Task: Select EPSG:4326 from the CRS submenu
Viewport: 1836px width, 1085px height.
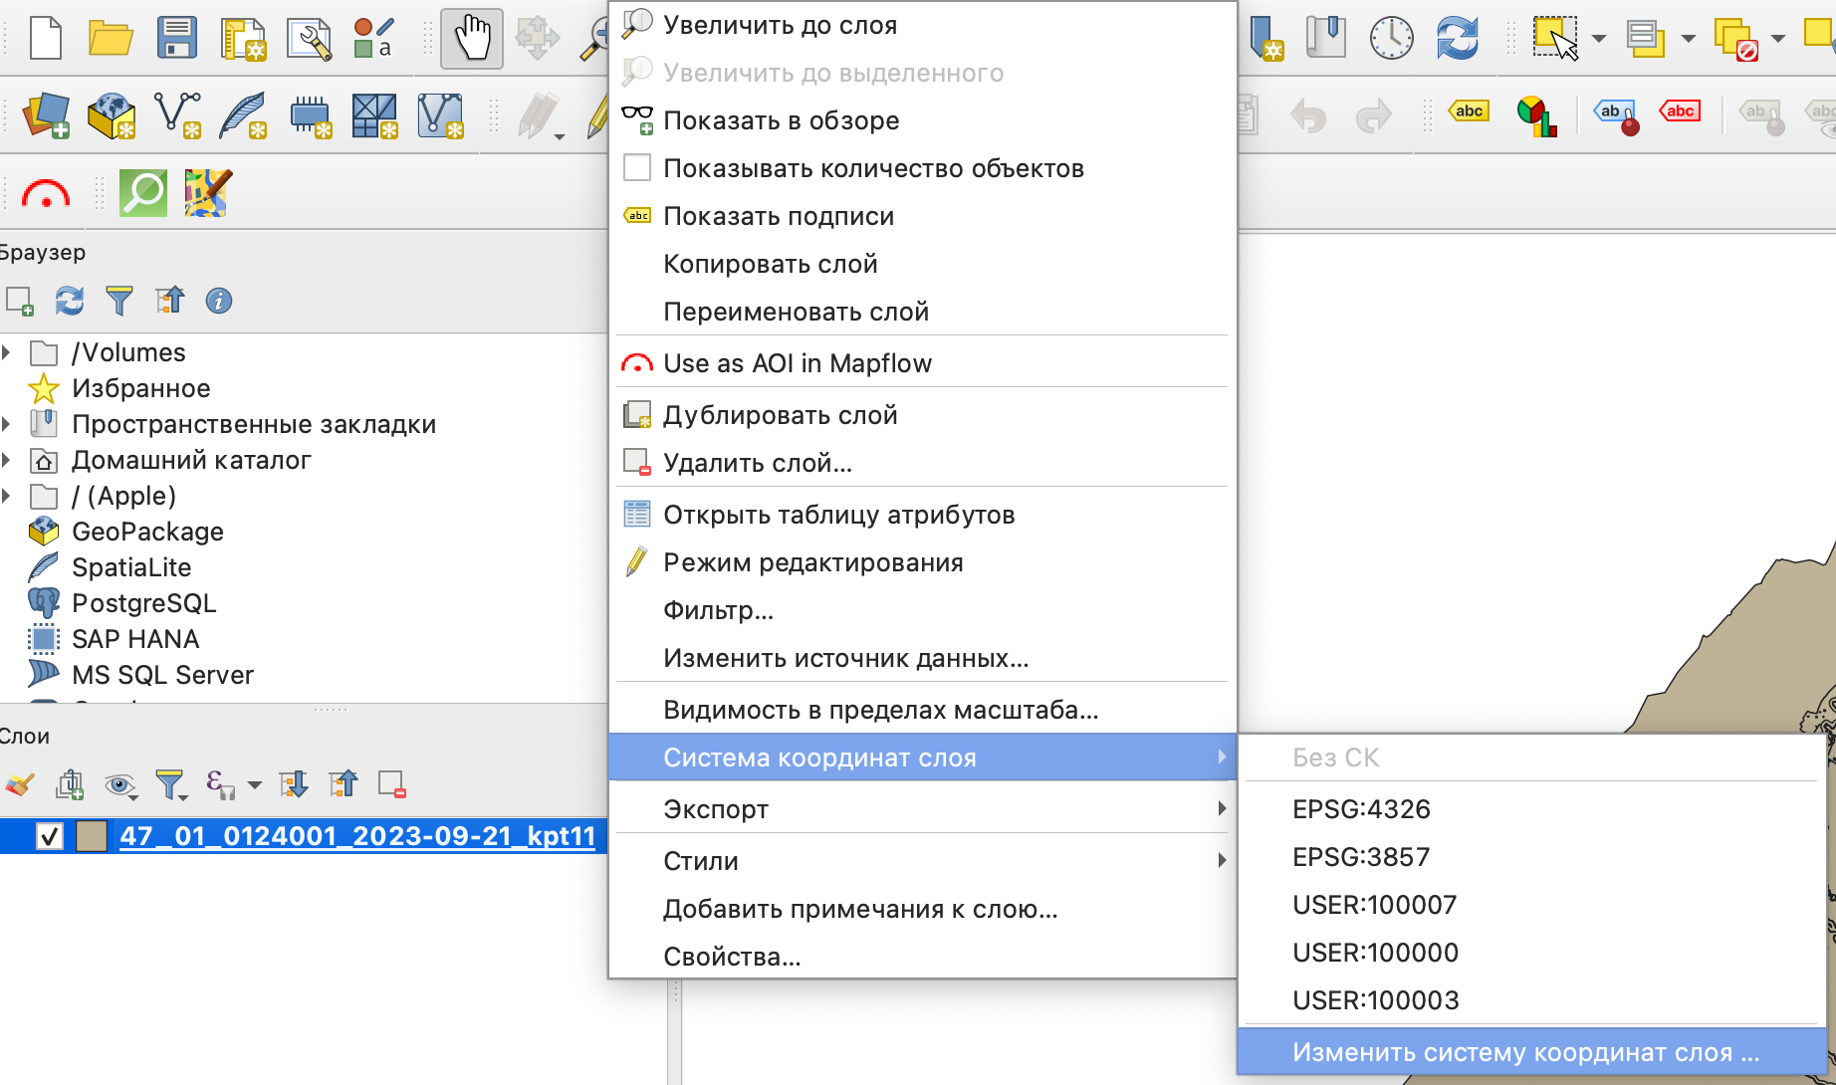Action: [1361, 809]
